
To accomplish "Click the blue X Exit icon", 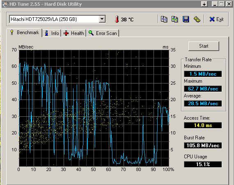I will (x=212, y=19).
